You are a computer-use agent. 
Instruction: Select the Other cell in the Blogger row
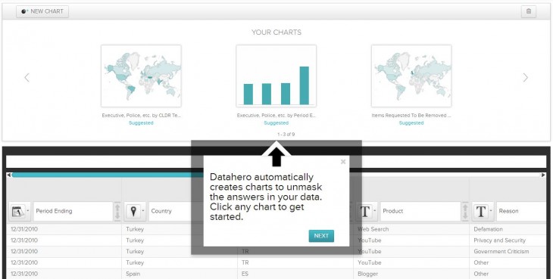click(508, 274)
